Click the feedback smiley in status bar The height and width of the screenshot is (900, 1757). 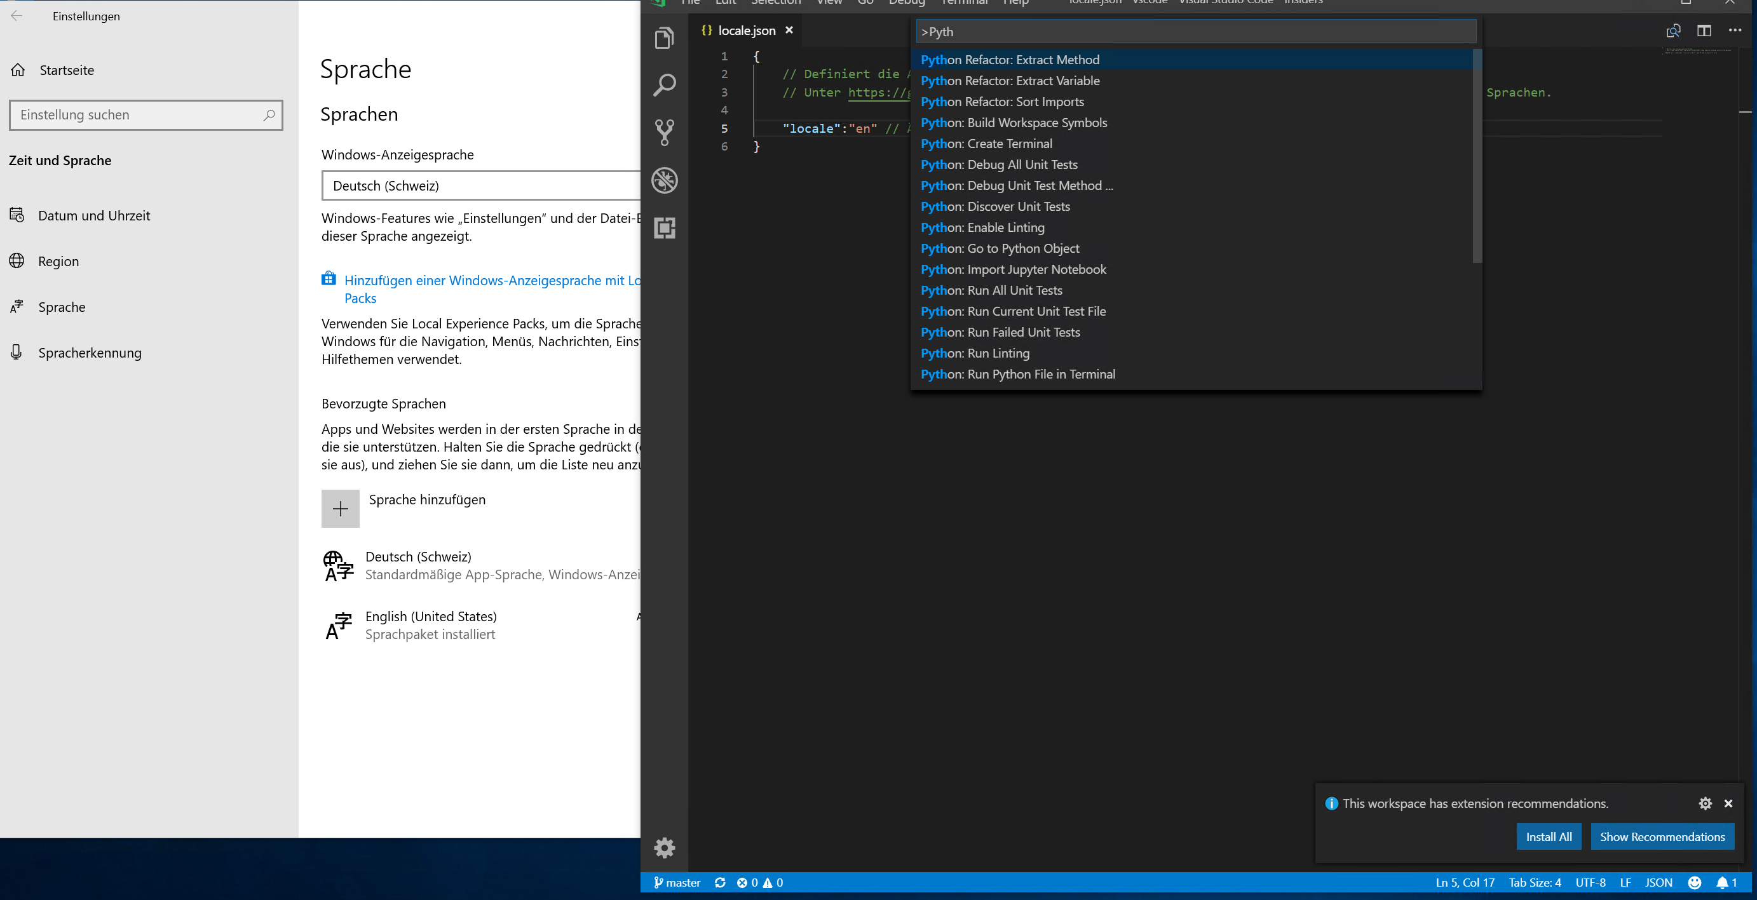point(1694,882)
